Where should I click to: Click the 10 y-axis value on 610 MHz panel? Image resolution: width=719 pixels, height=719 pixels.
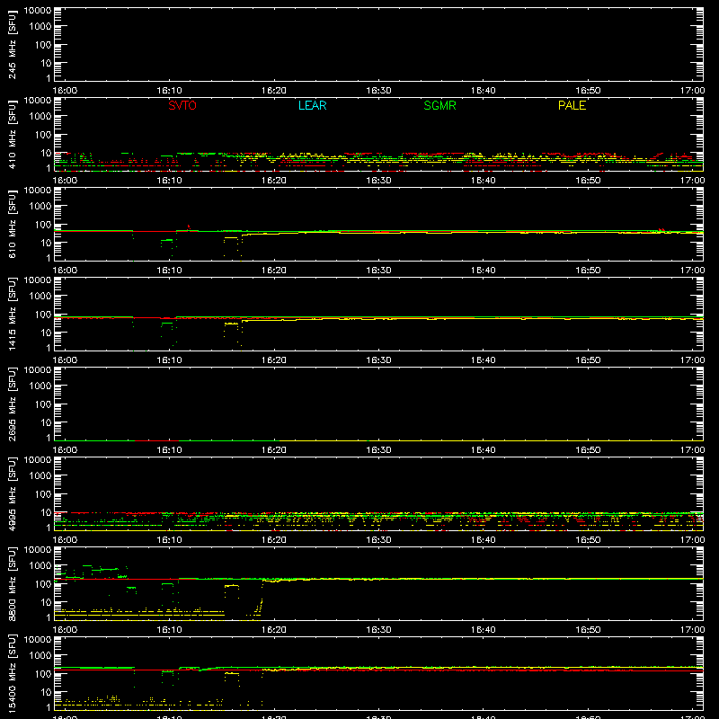[46, 243]
